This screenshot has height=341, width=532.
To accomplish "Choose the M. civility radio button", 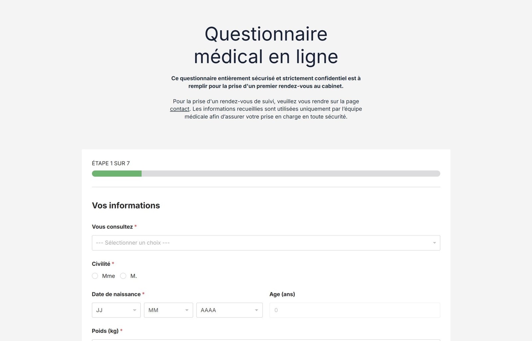I will (x=123, y=276).
